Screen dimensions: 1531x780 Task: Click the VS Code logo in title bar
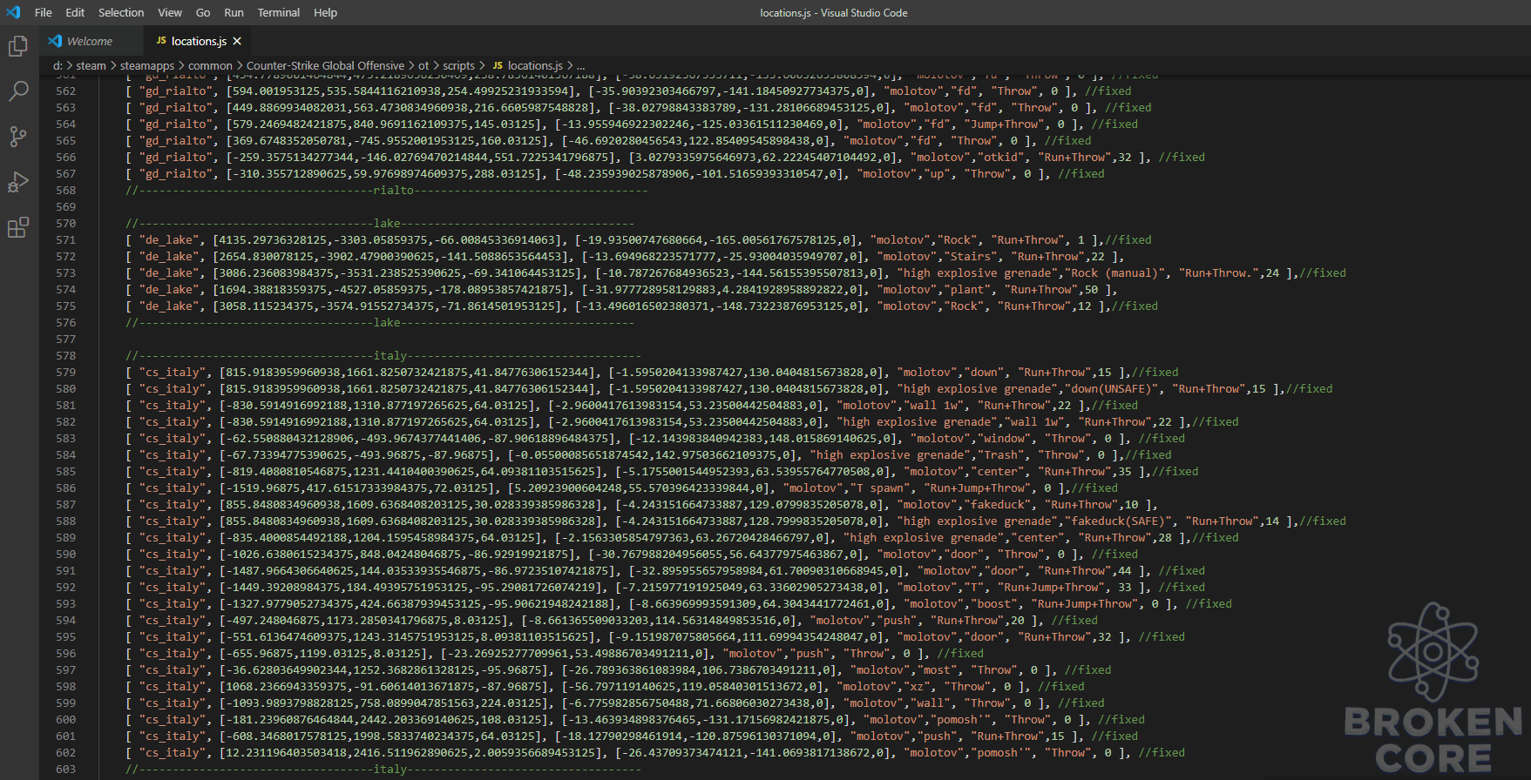coord(13,12)
